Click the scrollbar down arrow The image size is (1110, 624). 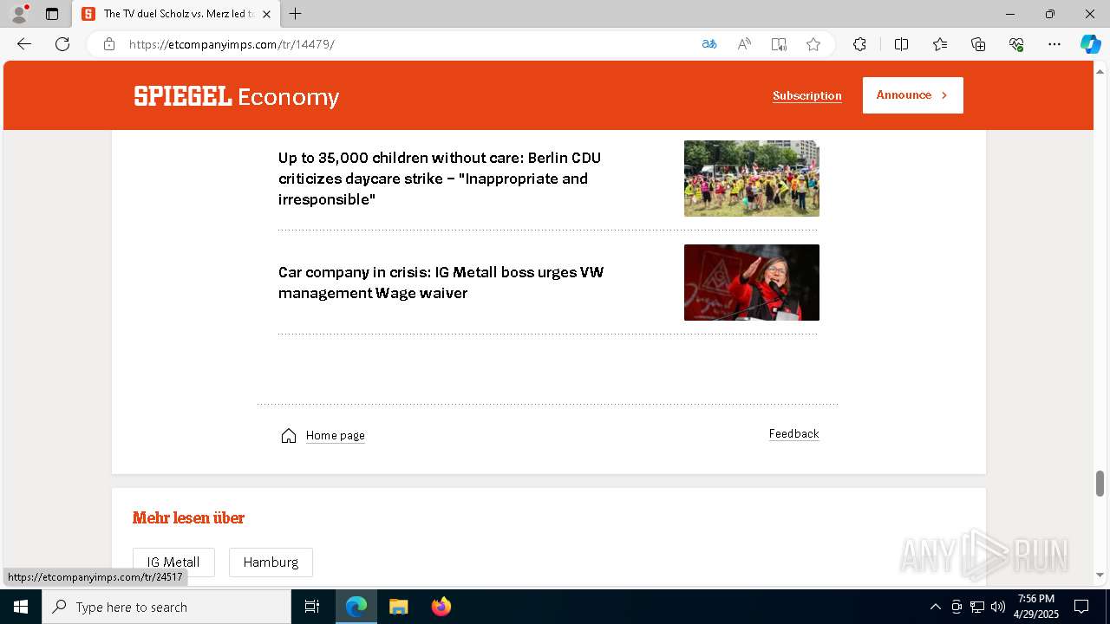coord(1100,575)
